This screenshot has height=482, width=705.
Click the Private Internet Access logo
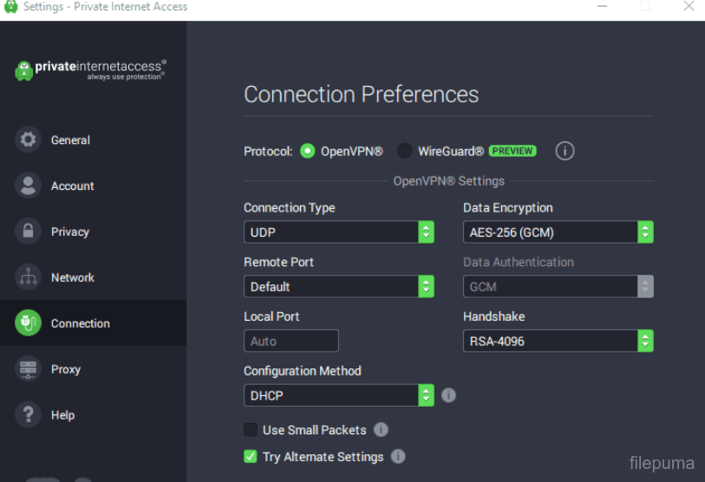tap(91, 69)
